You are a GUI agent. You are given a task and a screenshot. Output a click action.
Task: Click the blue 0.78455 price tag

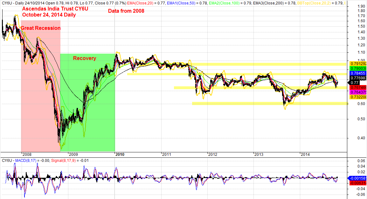pos(358,73)
